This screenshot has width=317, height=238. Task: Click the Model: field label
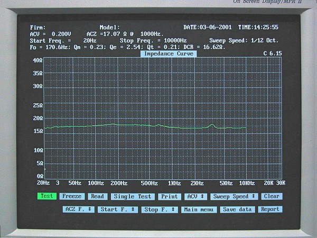[x=109, y=28]
